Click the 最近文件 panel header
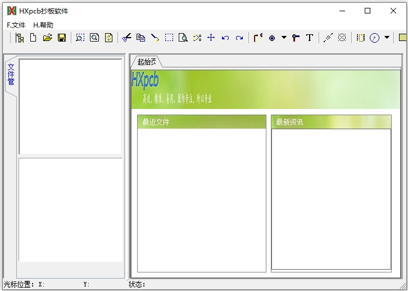 [202, 122]
